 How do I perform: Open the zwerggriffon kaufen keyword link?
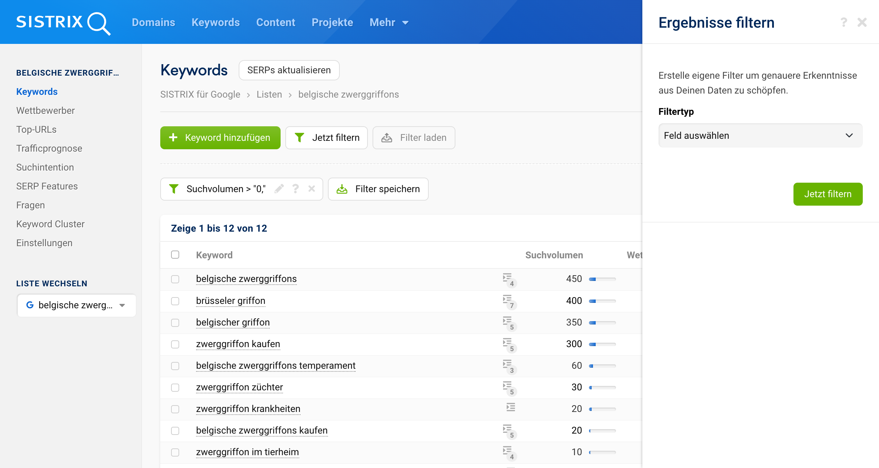tap(238, 344)
